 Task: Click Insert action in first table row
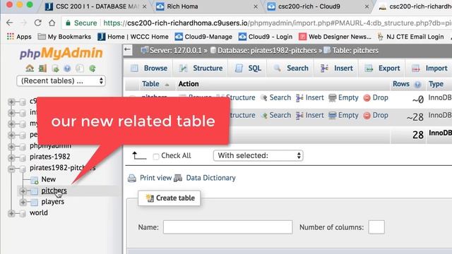[310, 97]
